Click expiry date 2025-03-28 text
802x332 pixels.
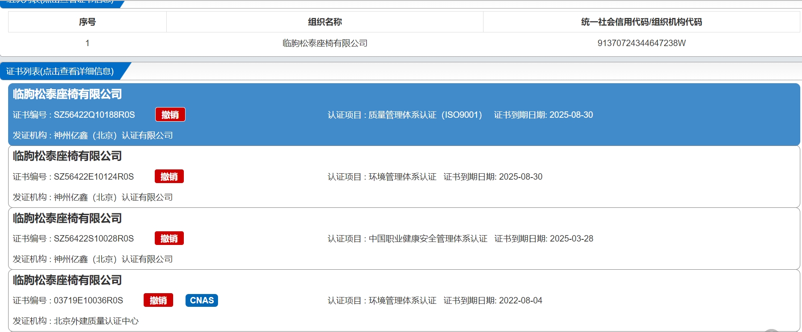pyautogui.click(x=572, y=239)
